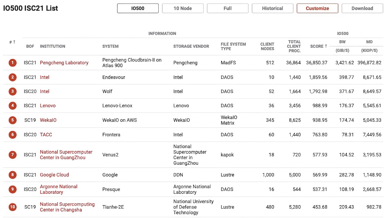The width and height of the screenshot is (387, 218).
Task: Open Pengcheng Laboratory institution link
Action: click(x=64, y=63)
